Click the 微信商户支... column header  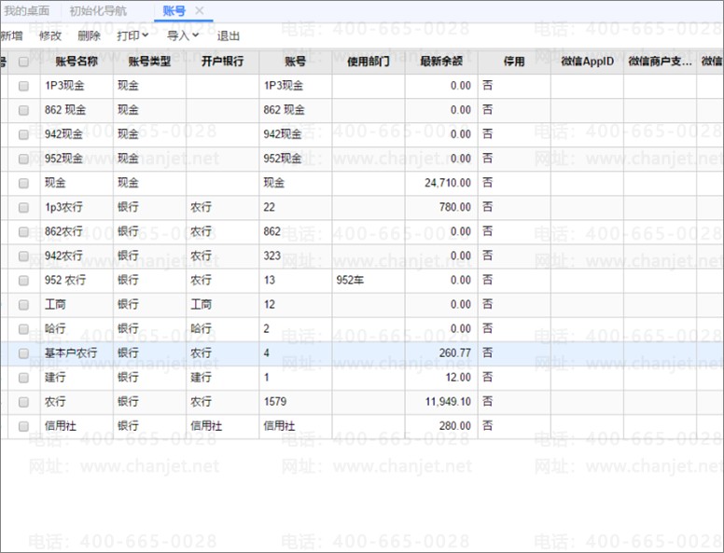pos(661,62)
